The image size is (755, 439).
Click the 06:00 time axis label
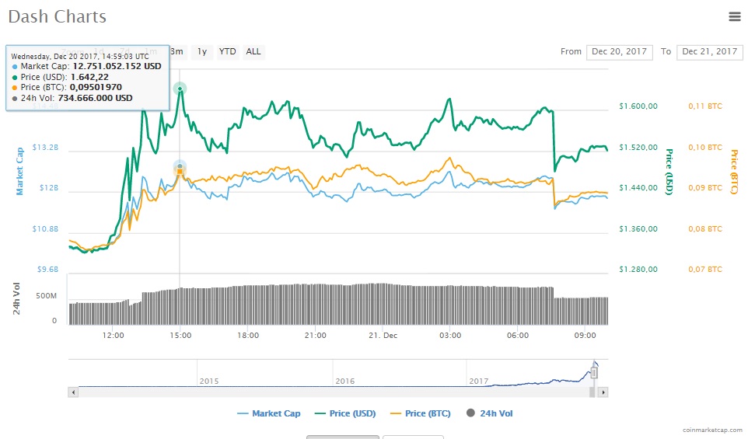(x=518, y=336)
